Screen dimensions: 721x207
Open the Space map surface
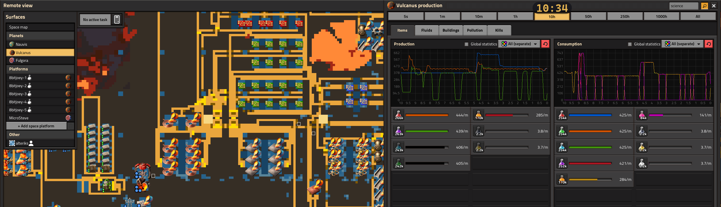coord(40,27)
